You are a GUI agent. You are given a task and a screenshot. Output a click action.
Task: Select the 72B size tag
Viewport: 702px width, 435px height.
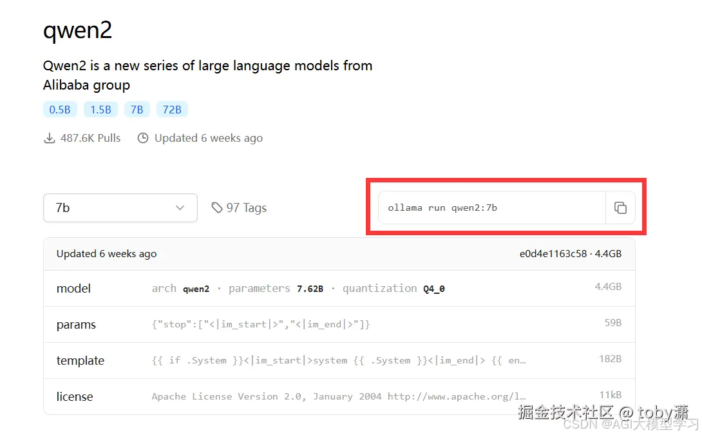[172, 110]
